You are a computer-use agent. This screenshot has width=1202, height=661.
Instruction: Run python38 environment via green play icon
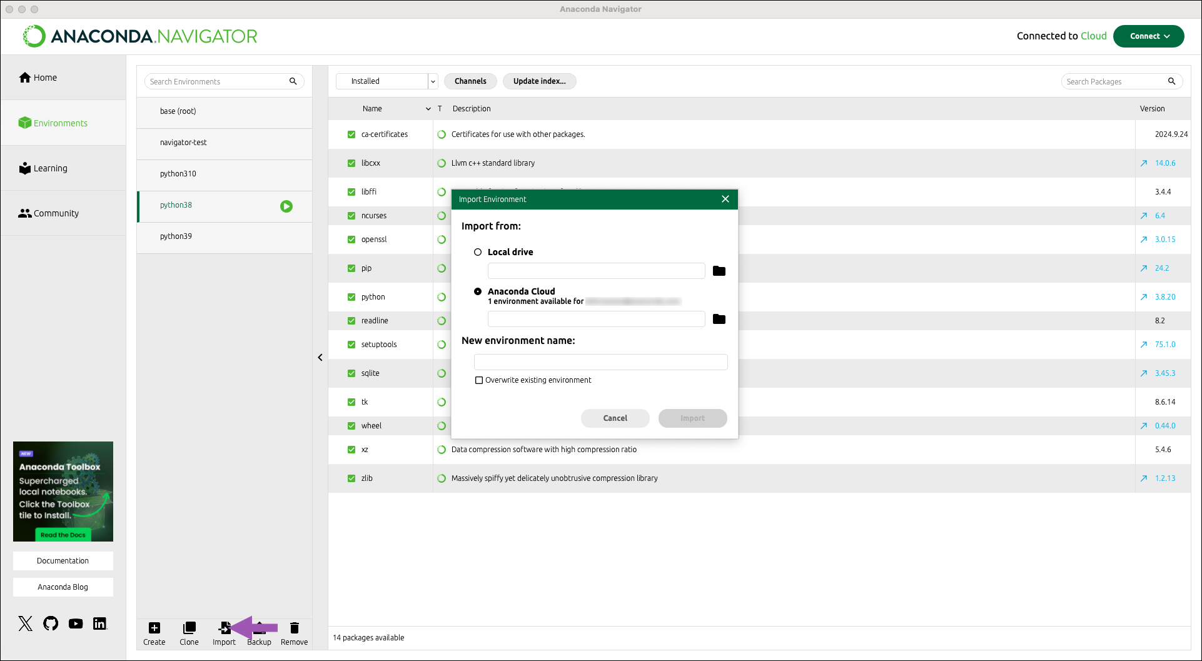(x=286, y=206)
